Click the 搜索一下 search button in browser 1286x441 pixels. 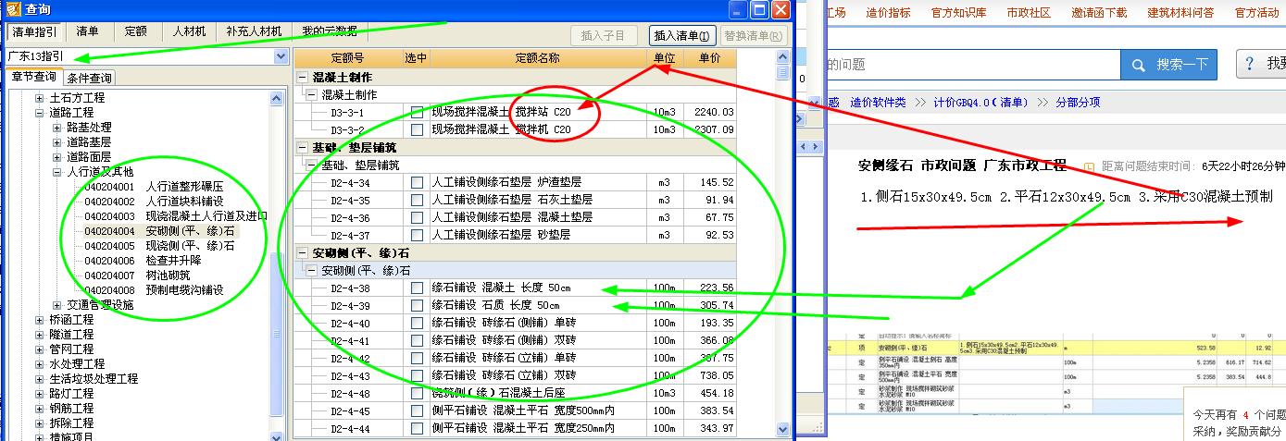pyautogui.click(x=1168, y=65)
